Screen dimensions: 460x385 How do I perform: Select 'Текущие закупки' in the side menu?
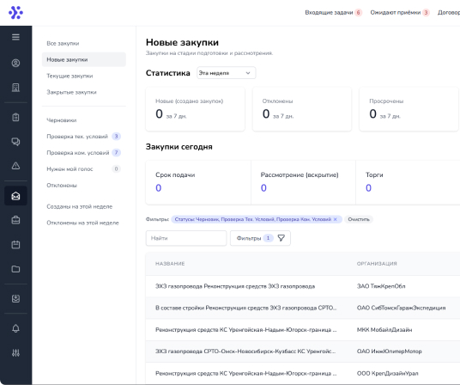point(70,76)
